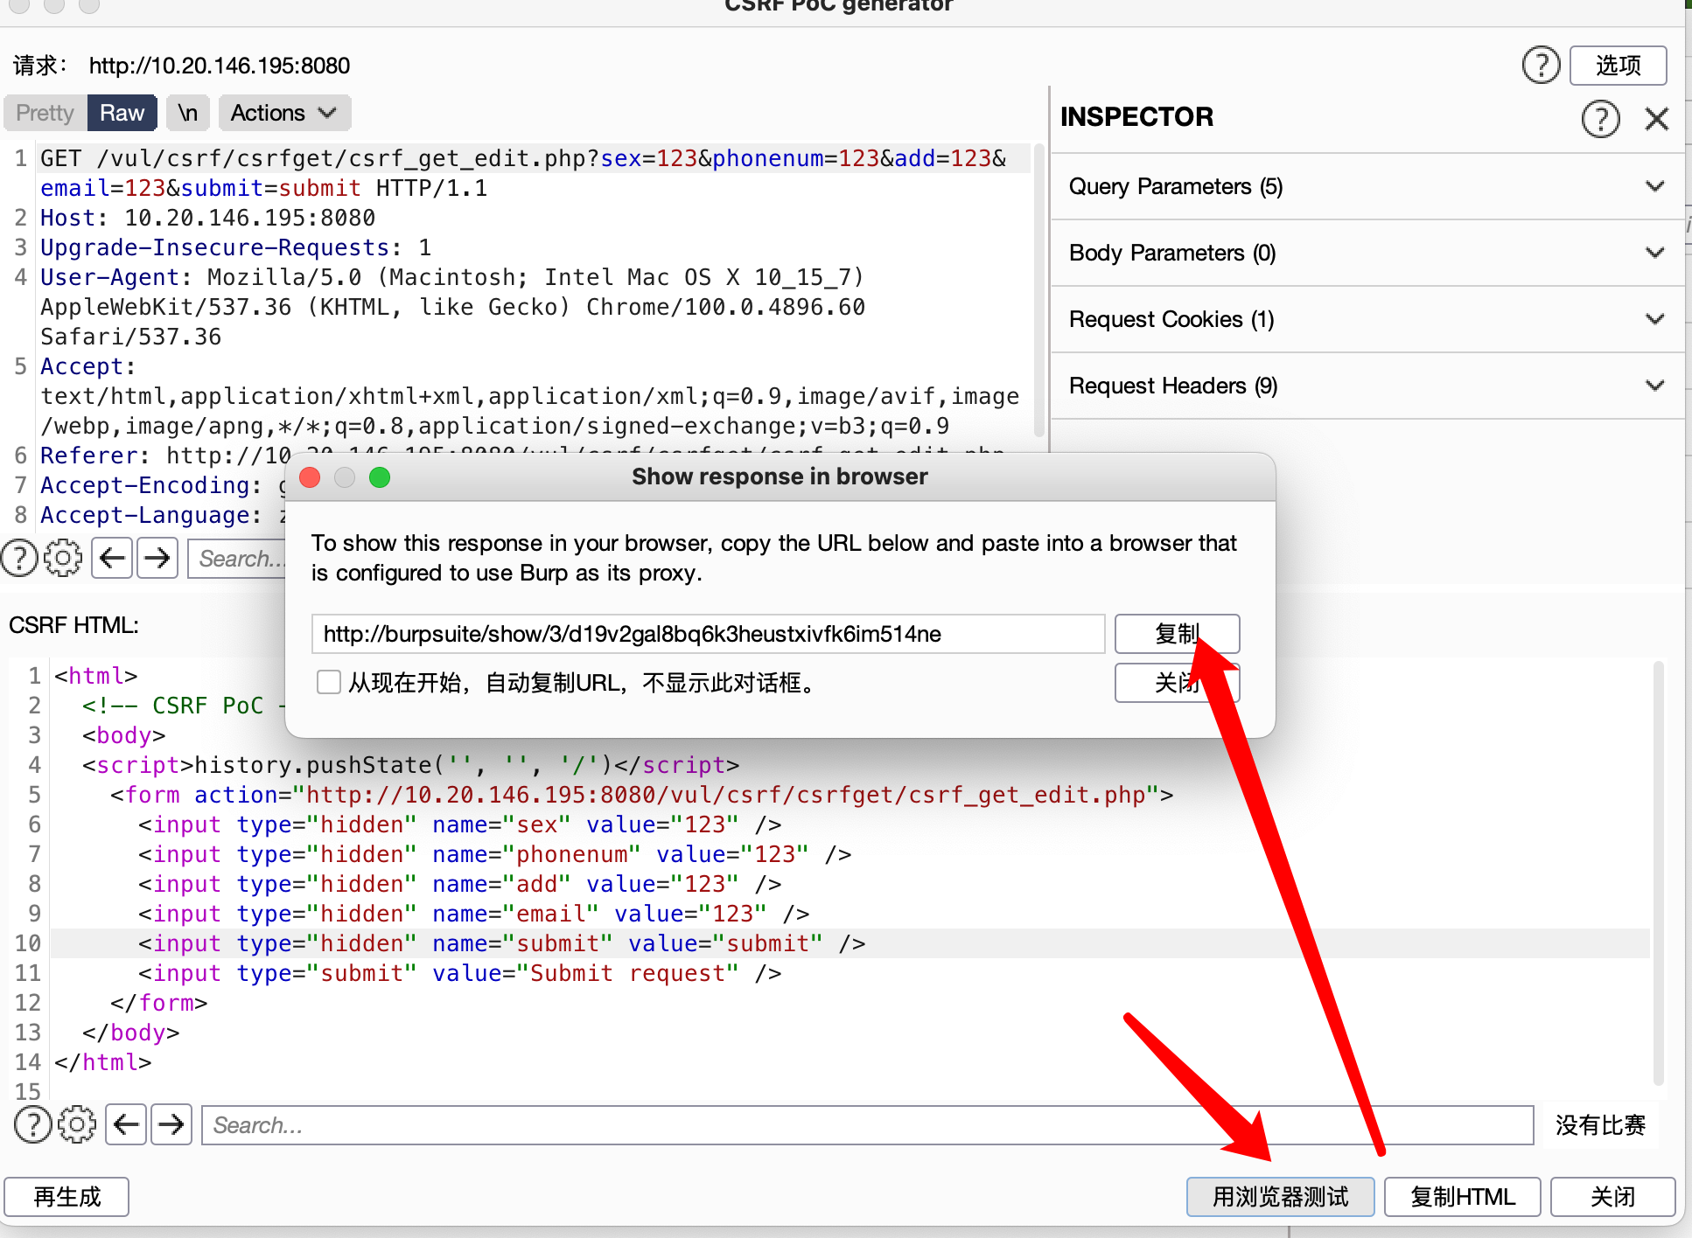Open CSRF HTML editor settings gear icon
Image resolution: width=1692 pixels, height=1238 pixels.
77,1124
